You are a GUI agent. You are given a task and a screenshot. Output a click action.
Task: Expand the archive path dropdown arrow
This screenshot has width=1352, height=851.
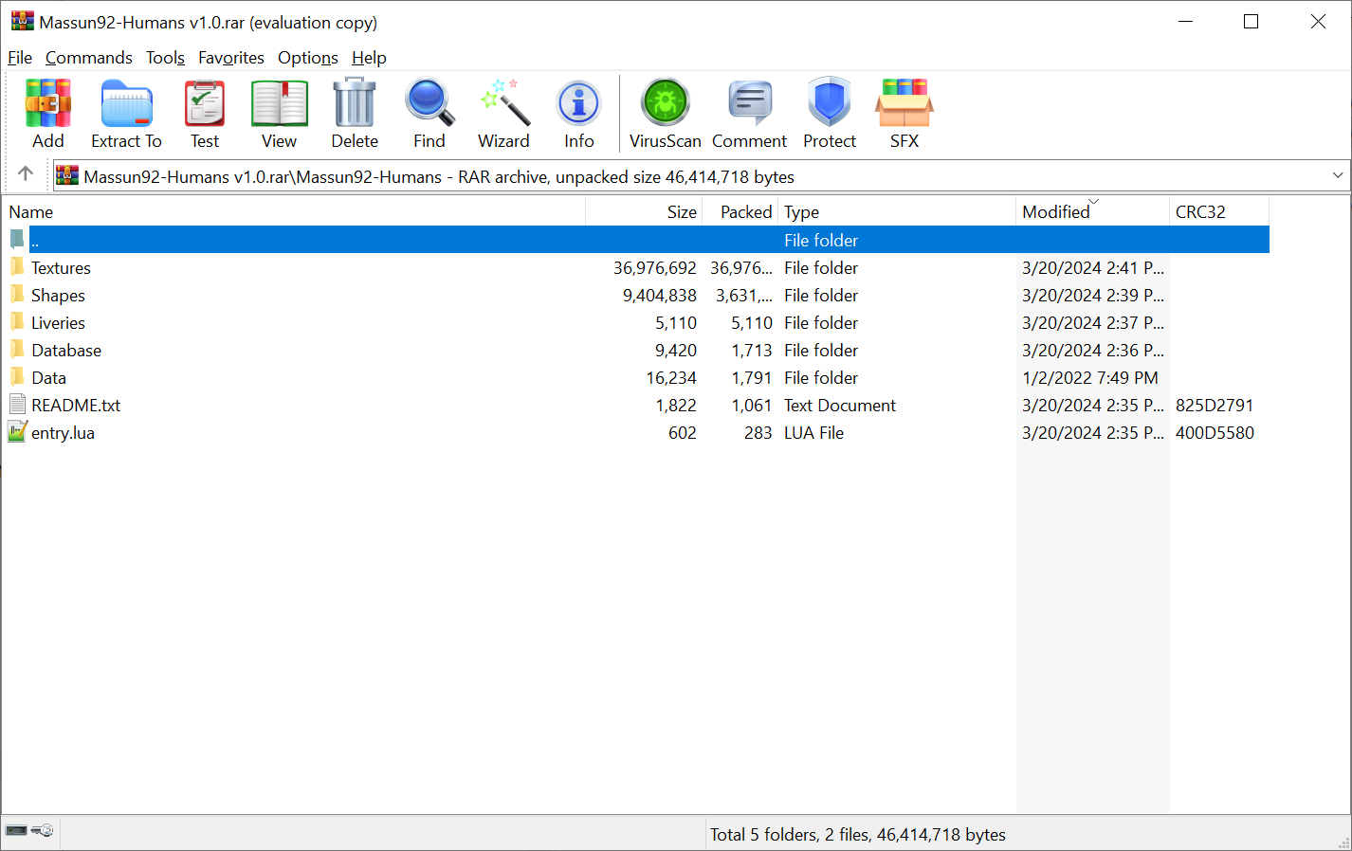point(1337,175)
